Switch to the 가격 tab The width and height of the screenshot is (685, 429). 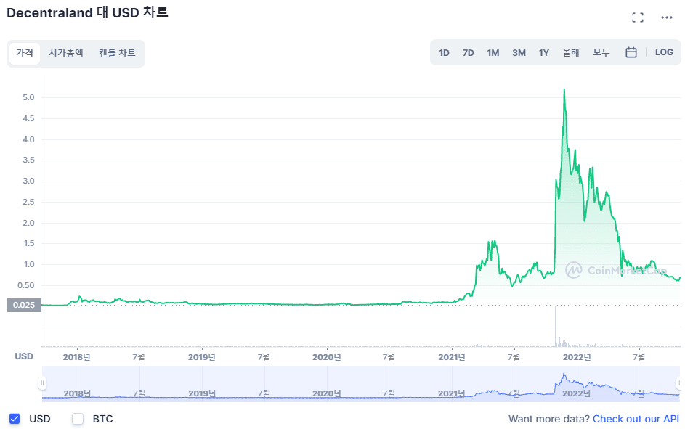tap(25, 53)
